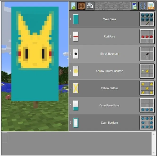The image size is (157, 156).
Task: Click the Red Pale layer row label
Action: pyautogui.click(x=109, y=37)
